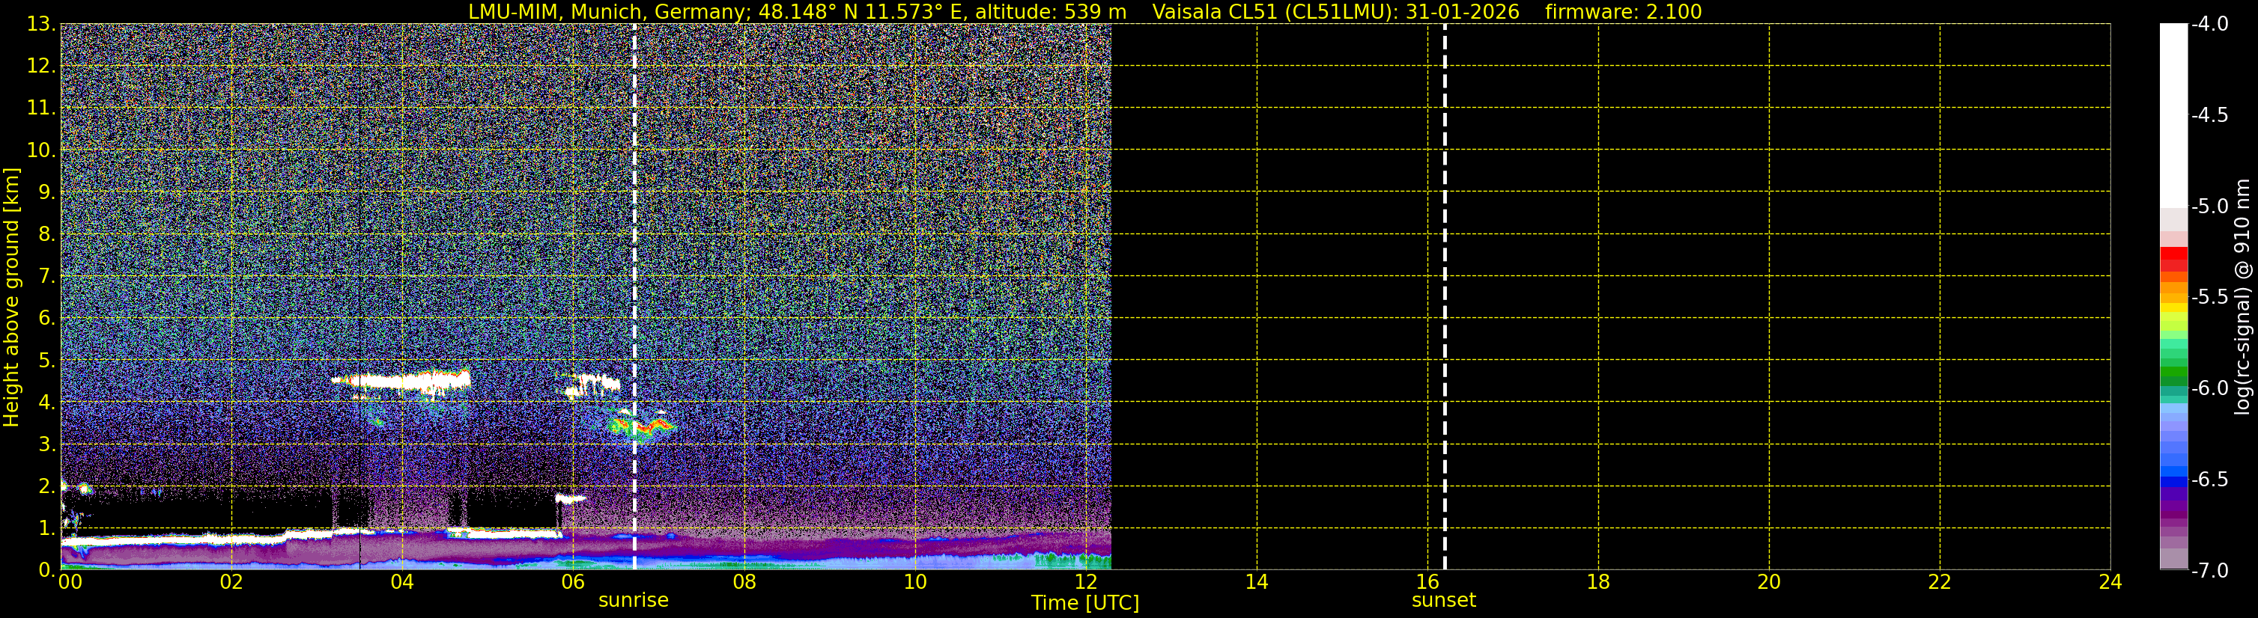The width and height of the screenshot is (2258, 618).
Task: Click the y-axis tick label '13.'
Action: [x=41, y=24]
